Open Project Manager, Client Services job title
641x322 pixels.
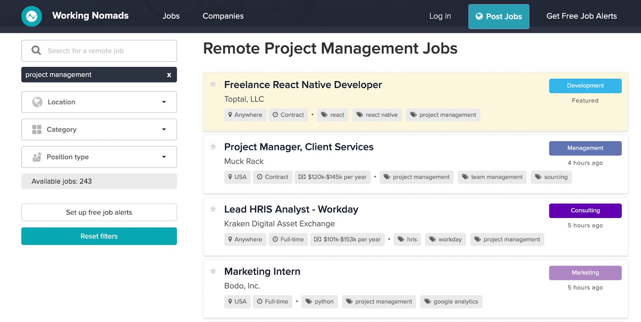click(x=299, y=147)
